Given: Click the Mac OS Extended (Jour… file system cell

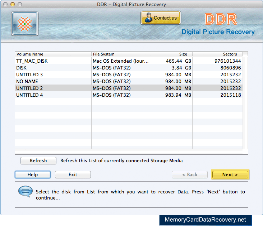Looking at the screenshot, I should coord(121,61).
